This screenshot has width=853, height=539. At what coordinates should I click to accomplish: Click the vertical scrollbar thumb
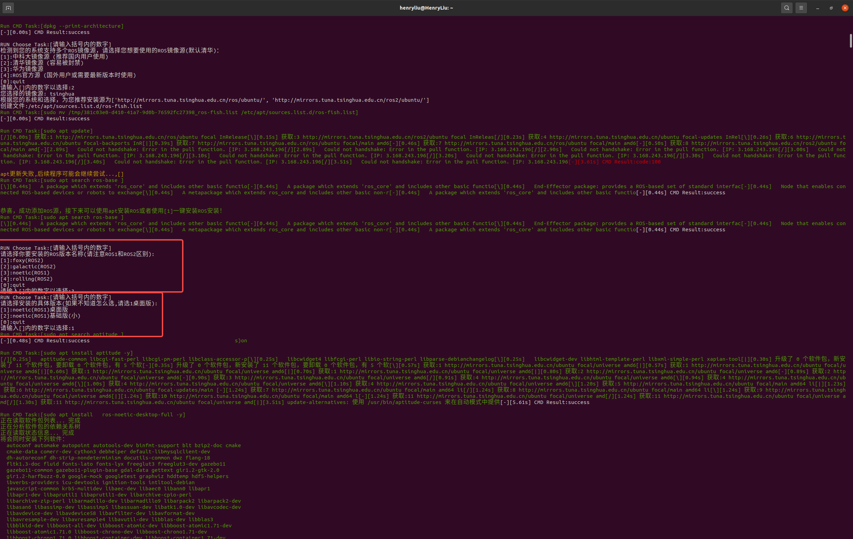851,41
